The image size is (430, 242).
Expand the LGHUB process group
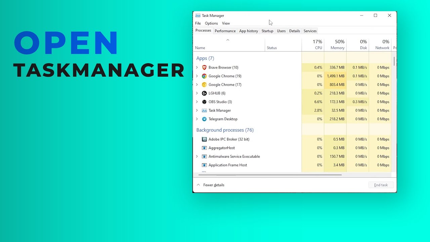coord(197,93)
